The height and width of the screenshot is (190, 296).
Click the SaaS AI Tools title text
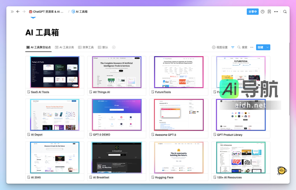point(40,92)
